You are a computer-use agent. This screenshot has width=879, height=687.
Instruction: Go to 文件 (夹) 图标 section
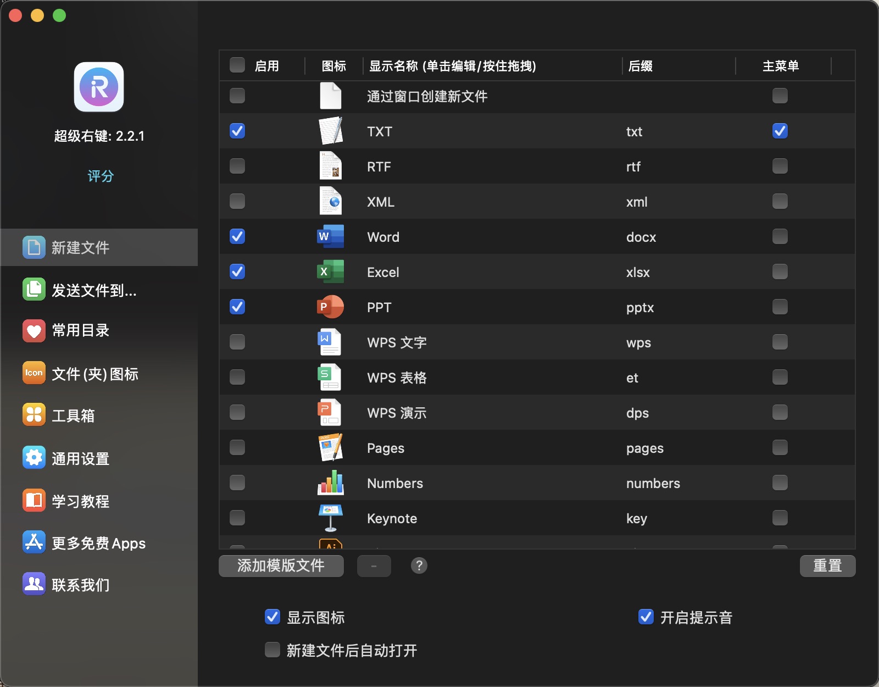coord(99,374)
